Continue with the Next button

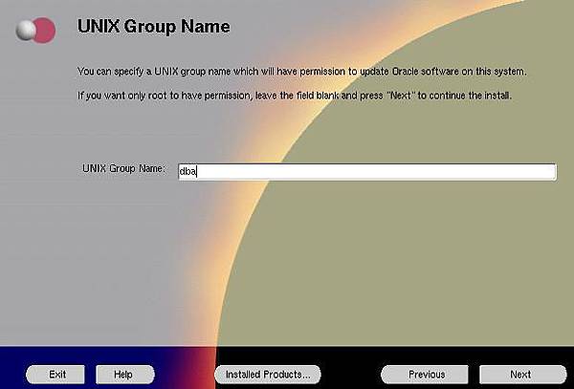522,375
